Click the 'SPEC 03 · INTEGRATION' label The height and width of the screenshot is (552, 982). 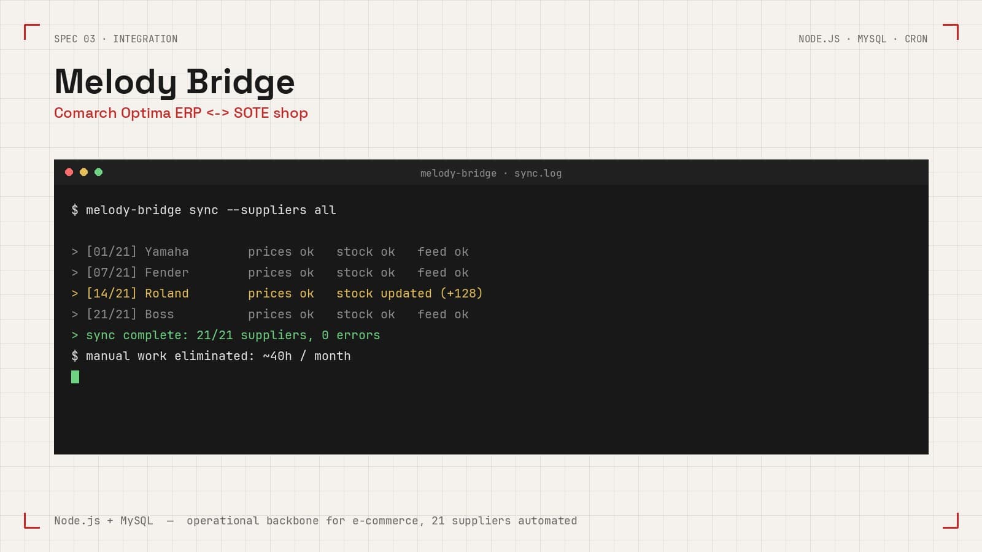(116, 39)
